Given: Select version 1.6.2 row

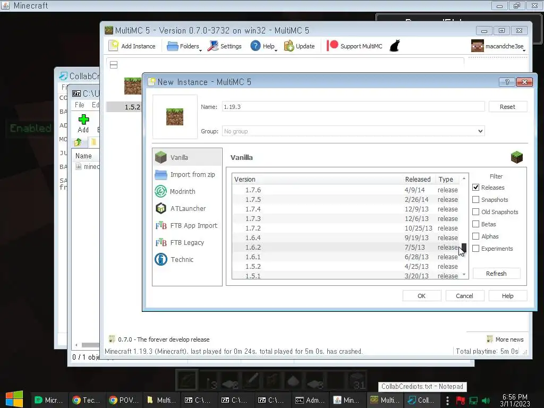Looking at the screenshot, I should coord(346,248).
